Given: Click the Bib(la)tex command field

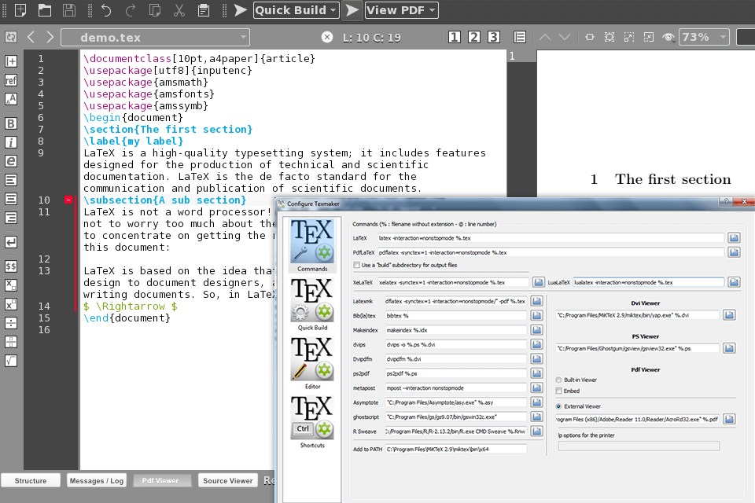Looking at the screenshot, I should (455, 316).
